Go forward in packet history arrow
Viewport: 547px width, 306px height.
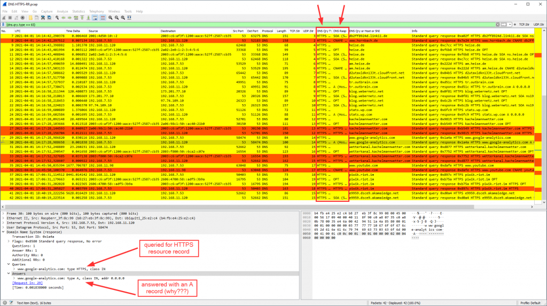click(70, 18)
